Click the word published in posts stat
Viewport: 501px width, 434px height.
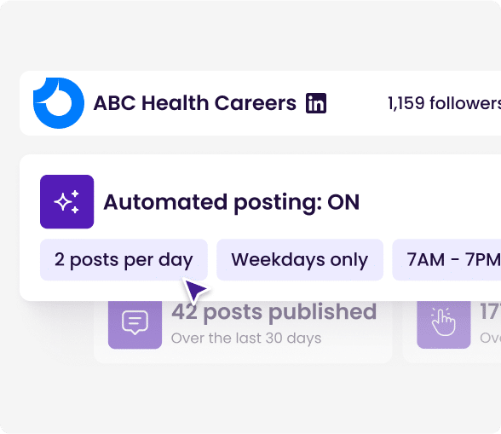tap(322, 312)
